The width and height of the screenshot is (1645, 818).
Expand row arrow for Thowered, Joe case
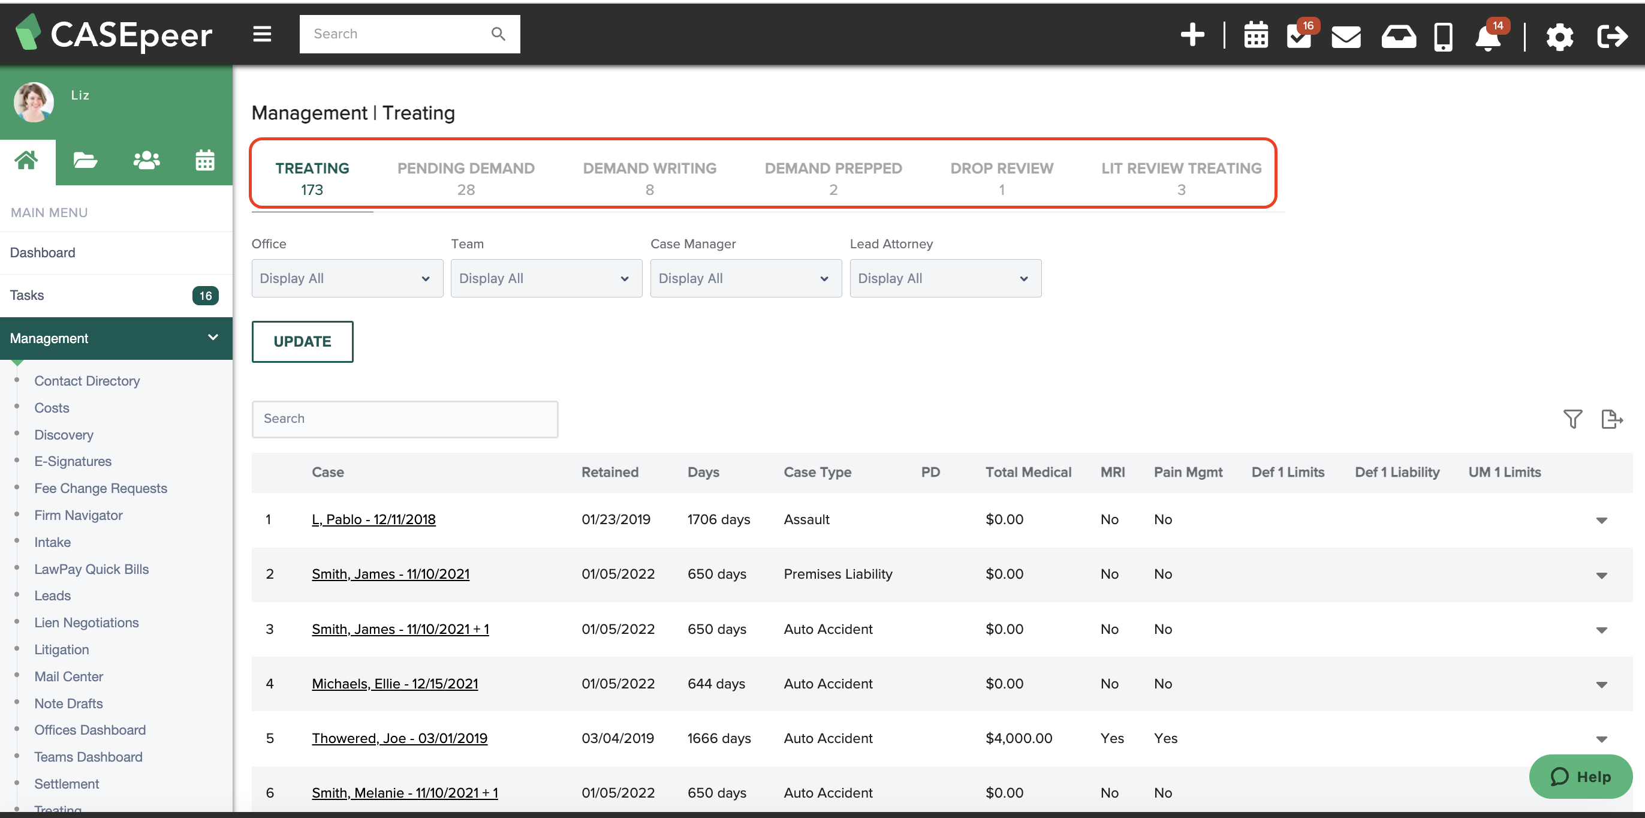[1601, 739]
